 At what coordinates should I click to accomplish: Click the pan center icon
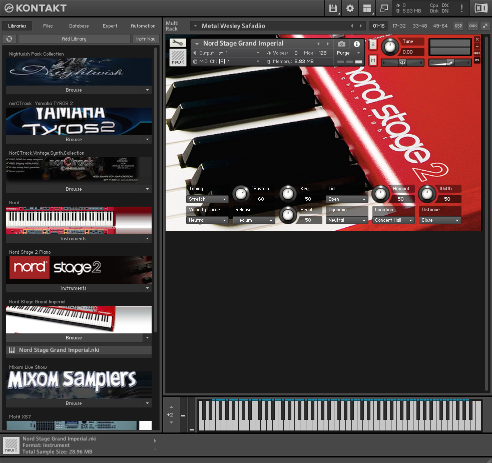pos(402,63)
